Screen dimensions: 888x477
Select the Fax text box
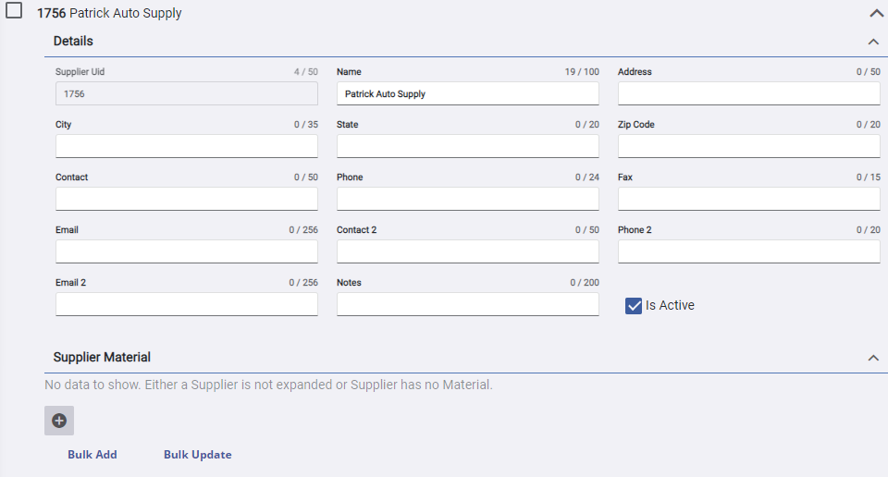point(748,200)
